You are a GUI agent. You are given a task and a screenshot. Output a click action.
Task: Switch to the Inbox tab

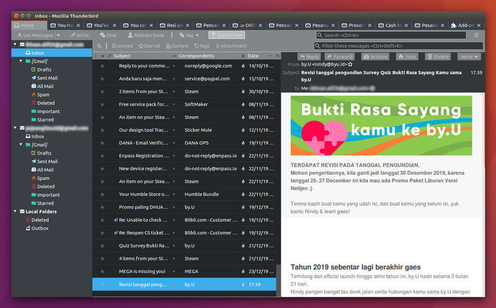pos(29,25)
